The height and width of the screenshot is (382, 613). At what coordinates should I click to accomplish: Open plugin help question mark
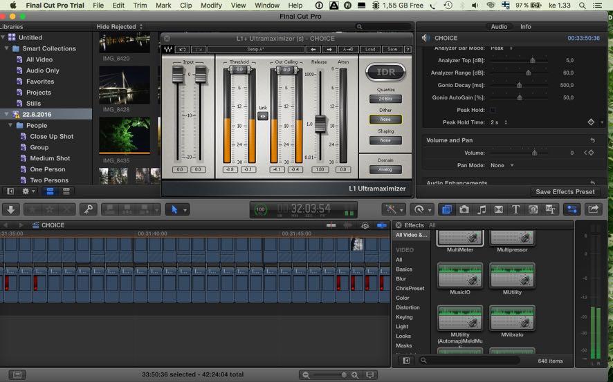click(x=408, y=50)
